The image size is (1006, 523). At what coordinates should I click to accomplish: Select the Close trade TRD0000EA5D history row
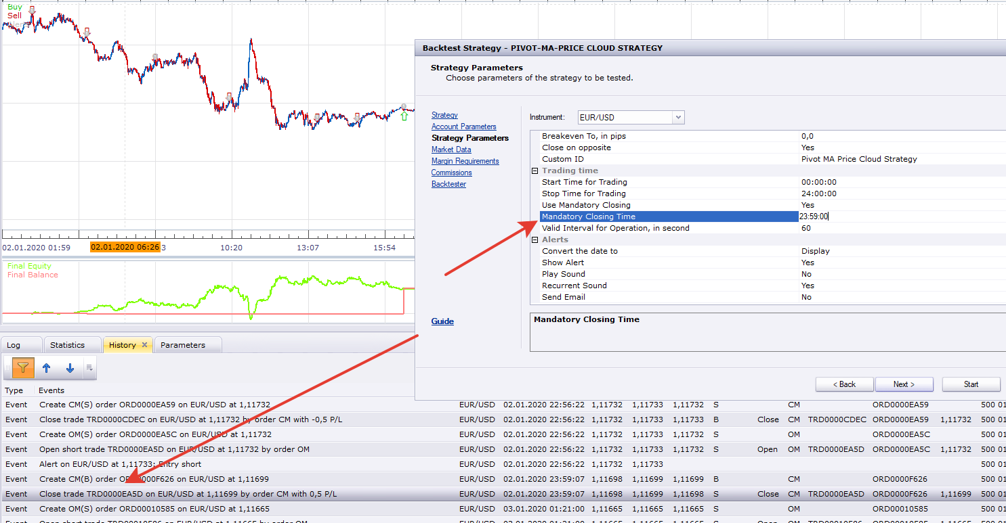(x=503, y=494)
